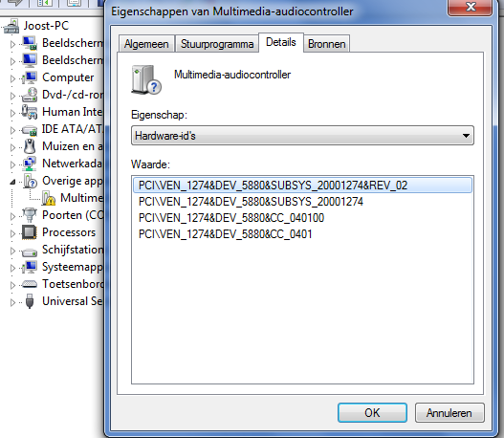Click the Toetsenborden keyboard icon
The width and height of the screenshot is (504, 438).
pos(30,284)
